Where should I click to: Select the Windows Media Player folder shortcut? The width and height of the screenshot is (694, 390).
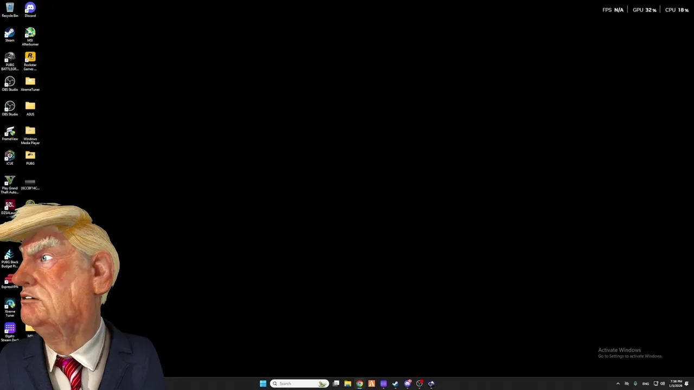(x=30, y=135)
